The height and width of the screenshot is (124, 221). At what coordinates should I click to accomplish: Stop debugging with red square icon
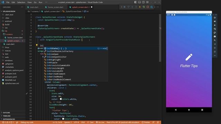tap(148, 7)
